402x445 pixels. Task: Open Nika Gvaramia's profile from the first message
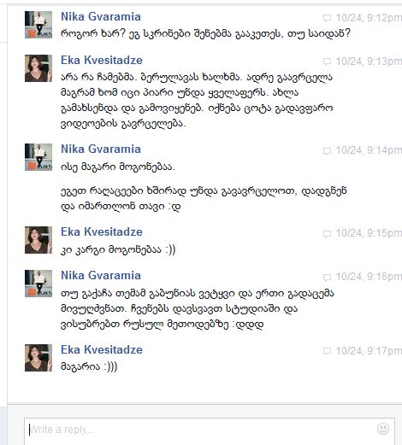click(x=101, y=16)
